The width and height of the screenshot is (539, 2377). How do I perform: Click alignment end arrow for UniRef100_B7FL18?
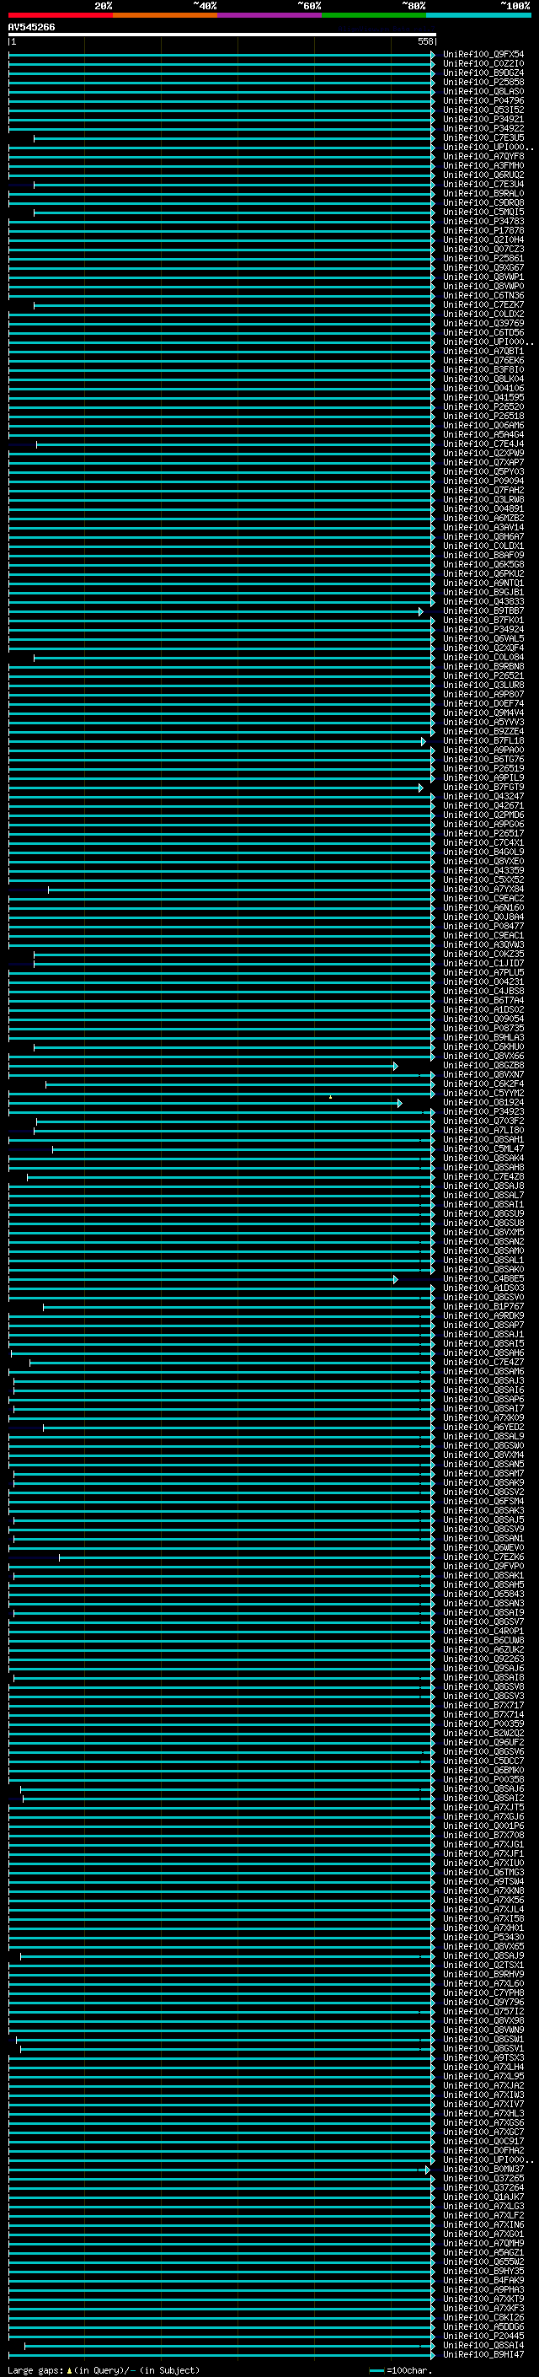(x=424, y=742)
